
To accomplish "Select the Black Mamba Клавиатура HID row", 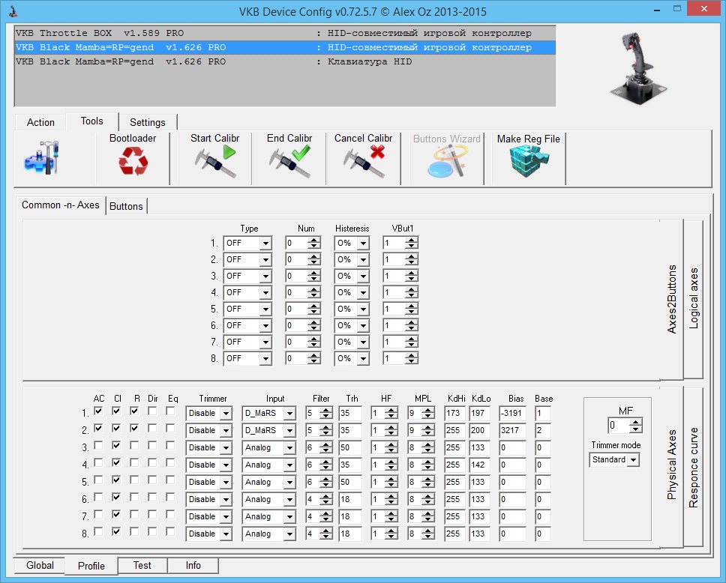I will 285,61.
